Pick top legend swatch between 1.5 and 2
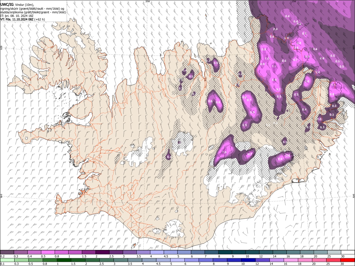The width and height of the screenshot is (355, 266). click(88, 252)
